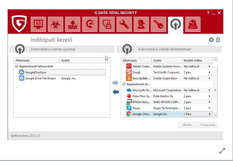Viewport: 233px width, 161px height.
Task: Click the EPSON Status Monitor icon
Action: [129, 102]
